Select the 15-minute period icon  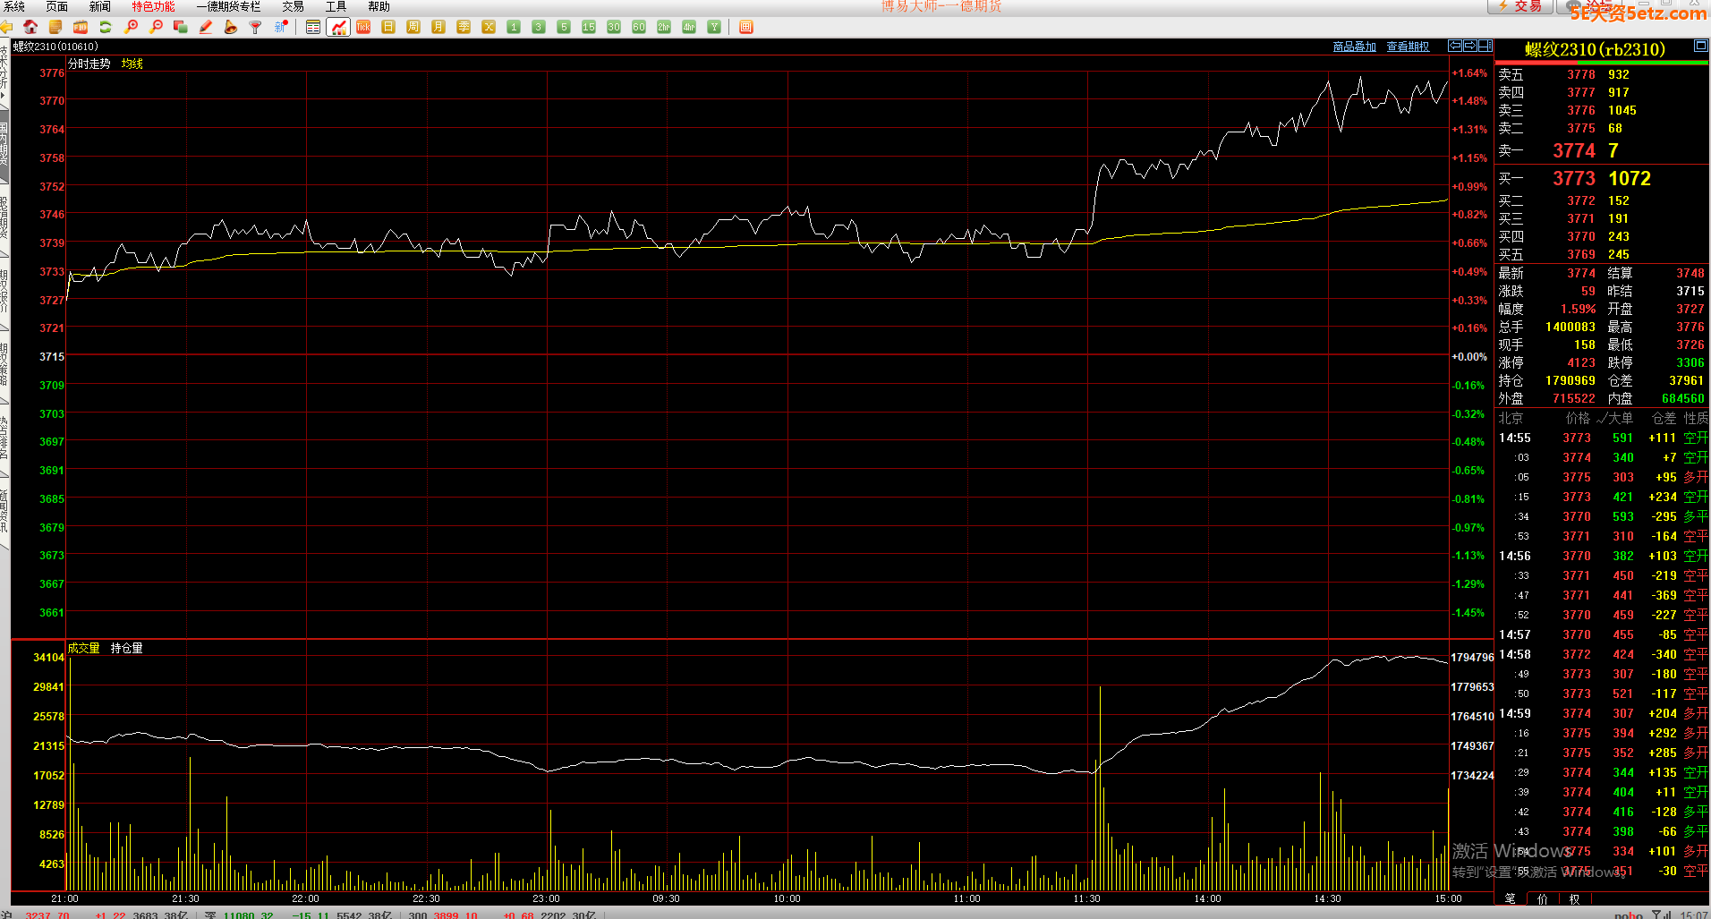589,27
